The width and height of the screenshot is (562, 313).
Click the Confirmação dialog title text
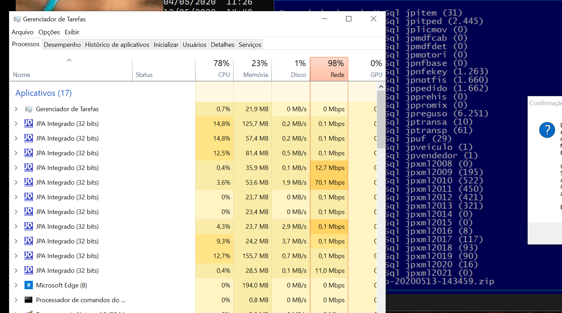pyautogui.click(x=546, y=103)
